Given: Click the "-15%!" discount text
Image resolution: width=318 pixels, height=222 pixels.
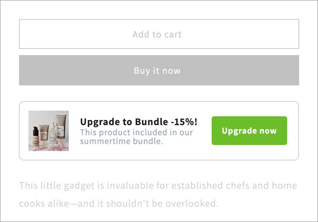Looking at the screenshot, I should tap(184, 122).
